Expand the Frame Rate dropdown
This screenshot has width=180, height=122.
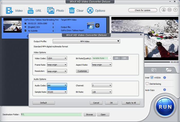click(x=57, y=65)
